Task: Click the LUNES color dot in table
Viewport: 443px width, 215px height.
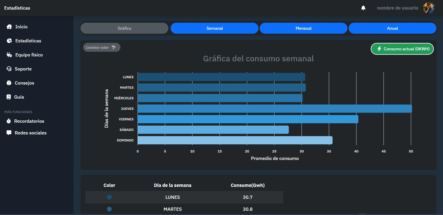Action: coord(109,197)
